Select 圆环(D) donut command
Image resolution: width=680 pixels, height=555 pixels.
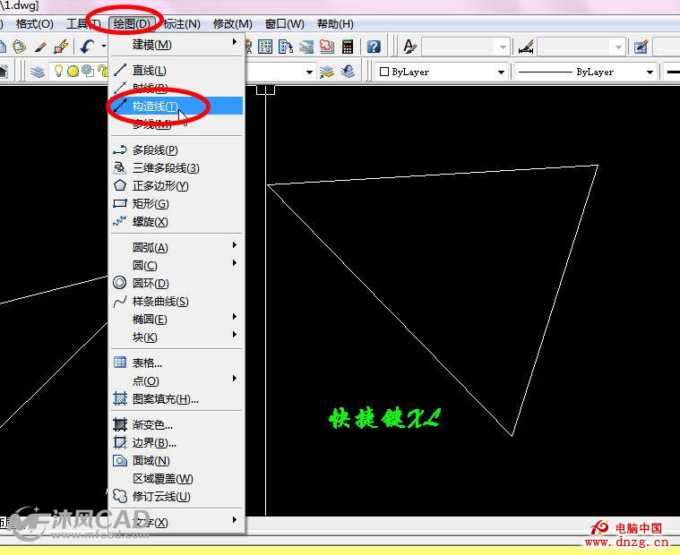pyautogui.click(x=176, y=283)
